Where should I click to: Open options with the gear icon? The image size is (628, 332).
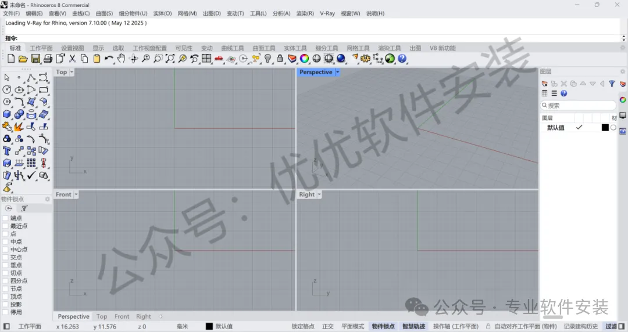coord(365,59)
